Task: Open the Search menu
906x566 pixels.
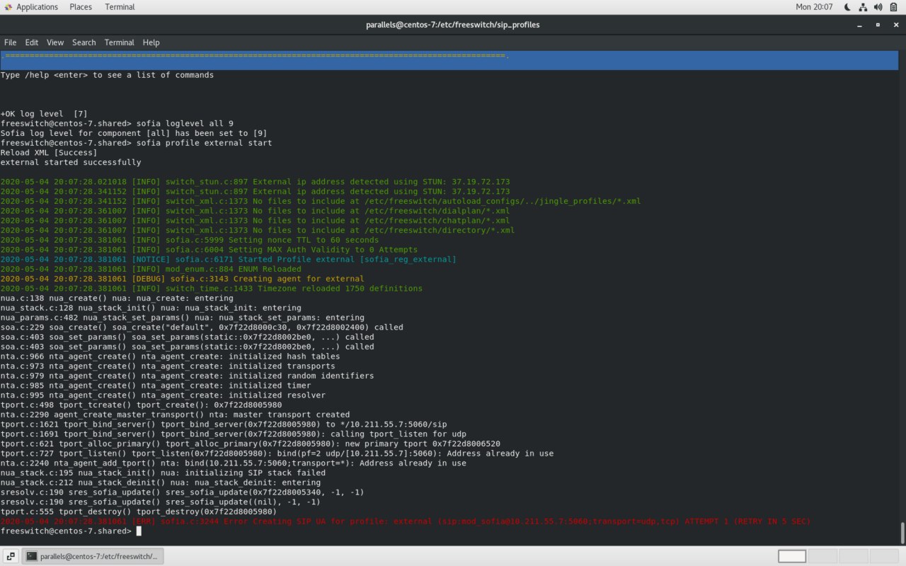Action: pos(84,42)
